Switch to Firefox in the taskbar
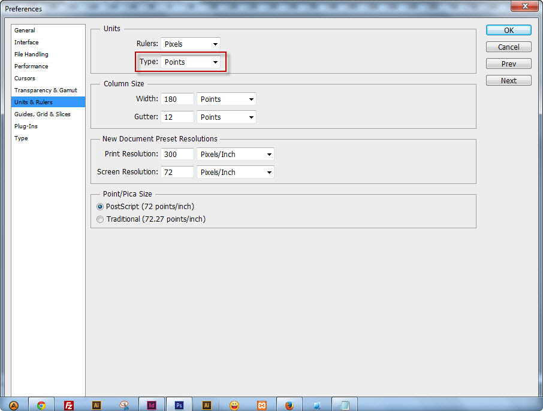 click(289, 405)
